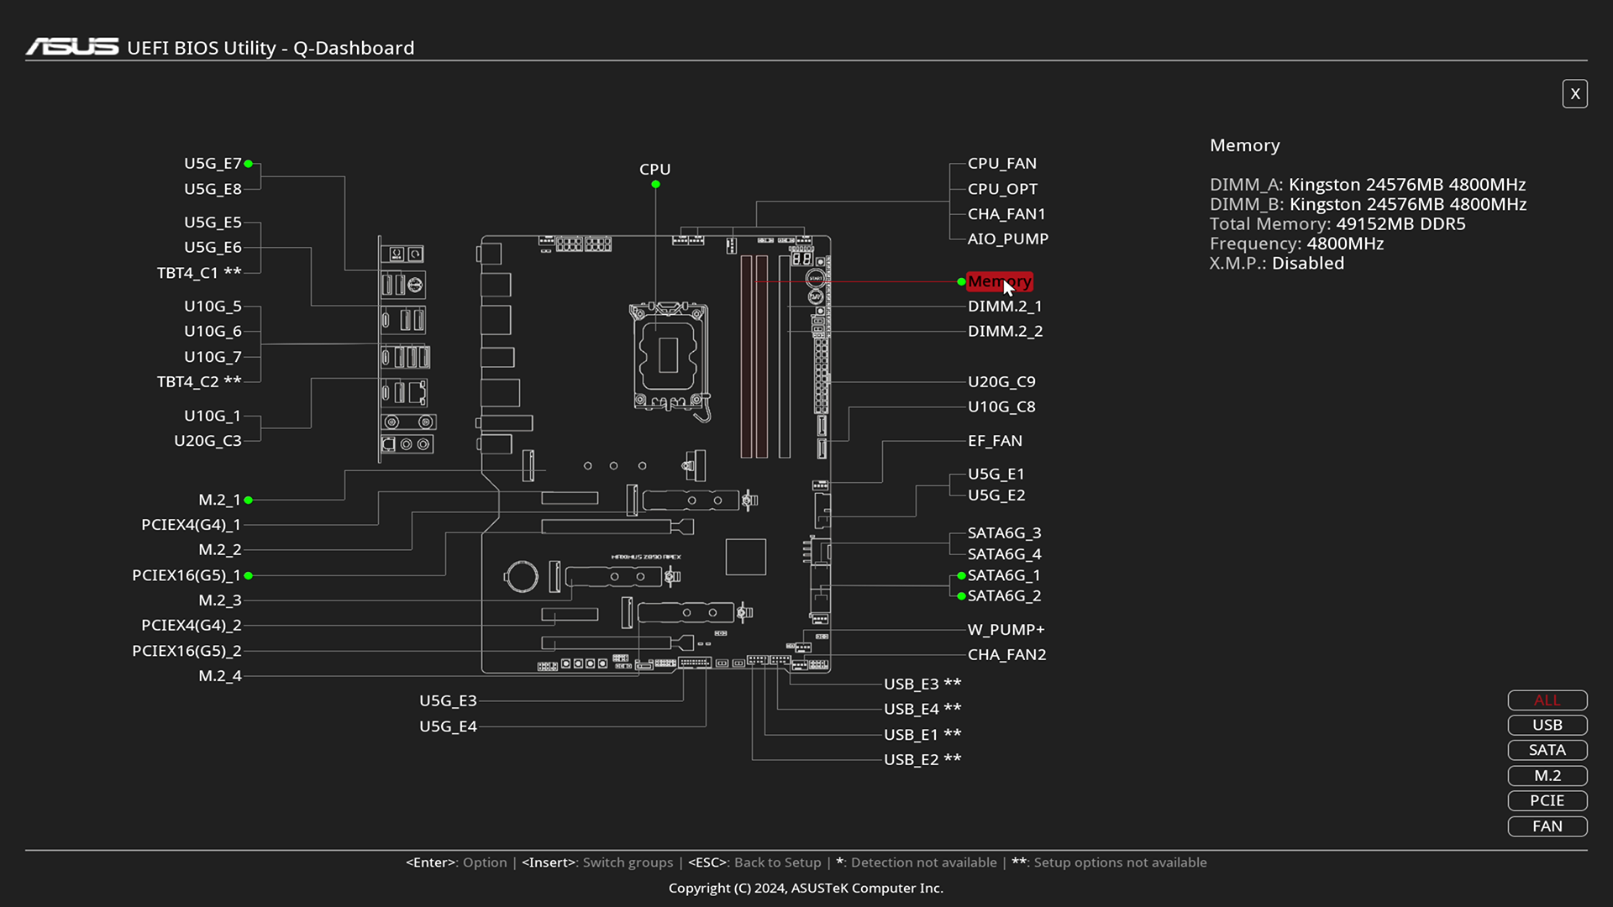The image size is (1613, 907).
Task: Click the chipset square on motherboard diagram
Action: click(x=745, y=557)
